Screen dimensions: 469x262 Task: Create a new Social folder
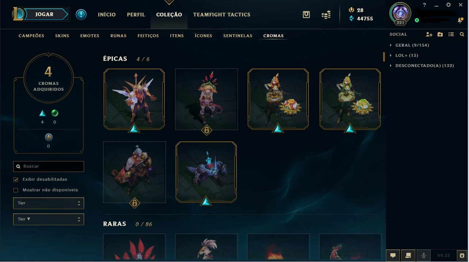pos(440,34)
